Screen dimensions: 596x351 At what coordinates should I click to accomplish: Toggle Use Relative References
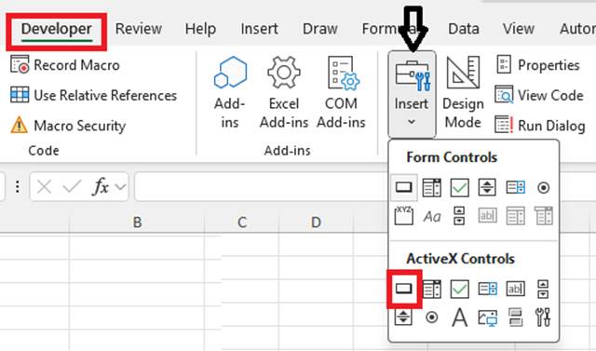click(93, 95)
